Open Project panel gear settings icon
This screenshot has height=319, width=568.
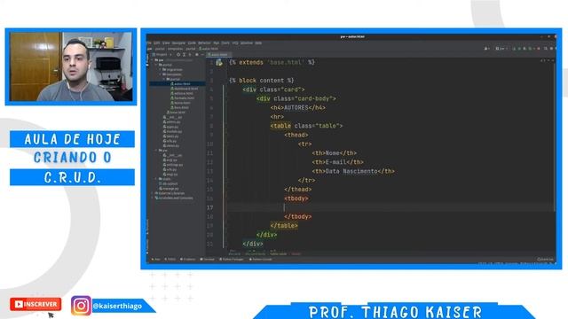[197, 55]
